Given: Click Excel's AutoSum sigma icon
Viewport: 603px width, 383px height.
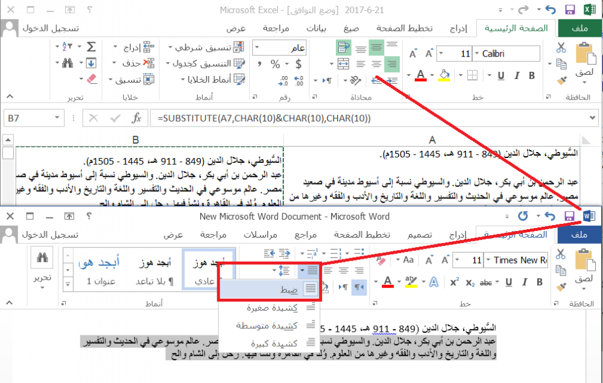Looking at the screenshot, I should coord(91,47).
